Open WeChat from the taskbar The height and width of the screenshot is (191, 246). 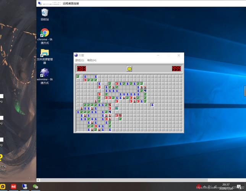point(36,186)
